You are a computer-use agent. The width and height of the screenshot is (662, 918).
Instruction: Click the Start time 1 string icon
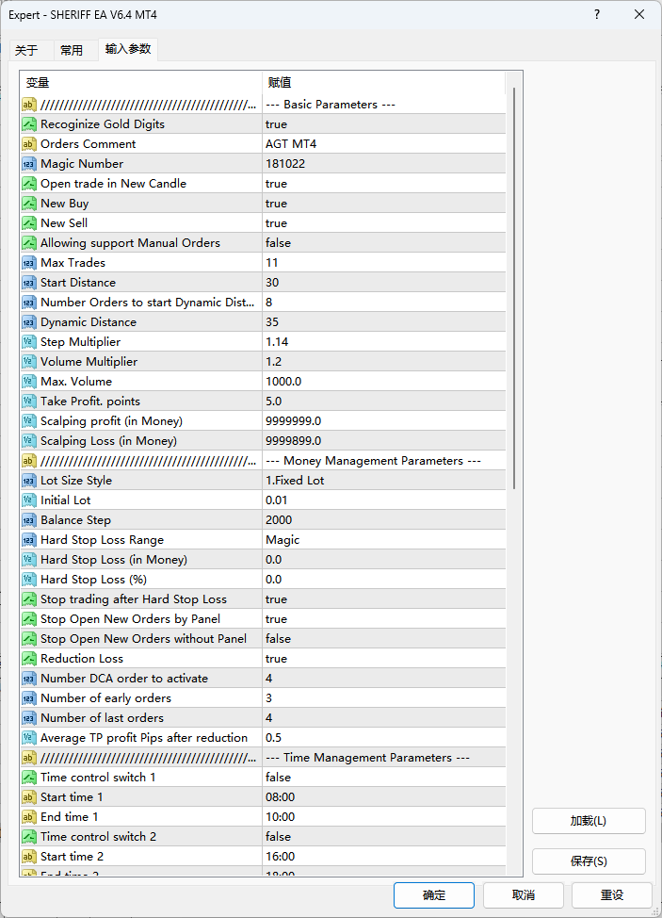pos(29,797)
